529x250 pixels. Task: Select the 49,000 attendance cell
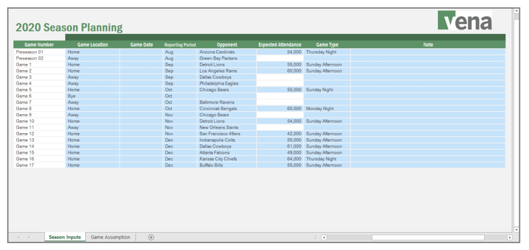280,153
